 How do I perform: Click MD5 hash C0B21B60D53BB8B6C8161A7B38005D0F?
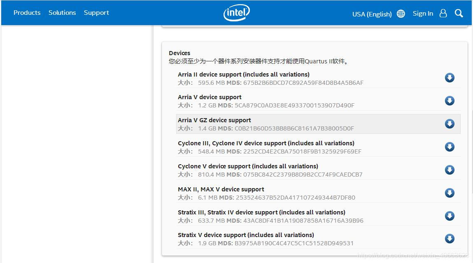[x=294, y=128]
